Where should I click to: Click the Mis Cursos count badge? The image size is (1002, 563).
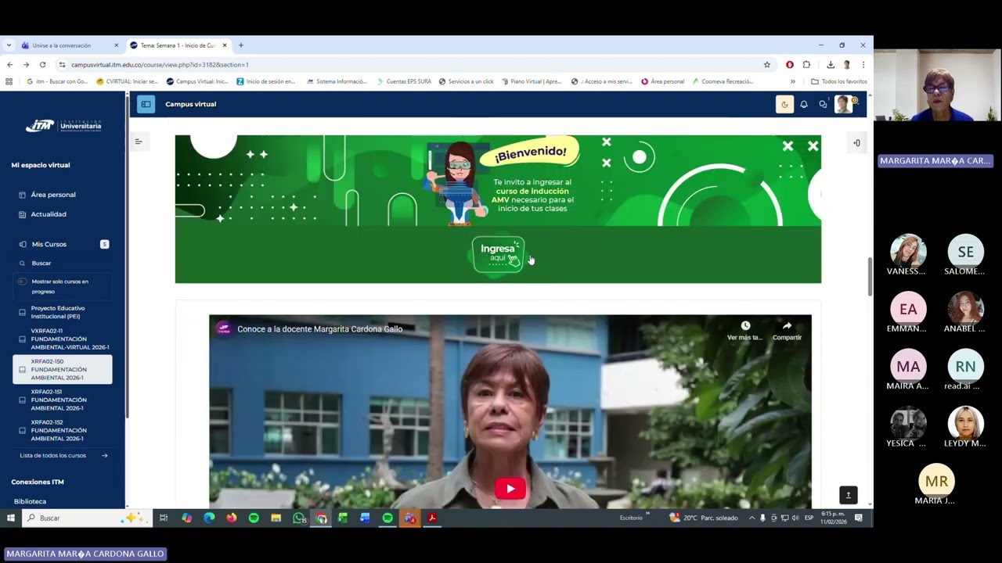104,244
